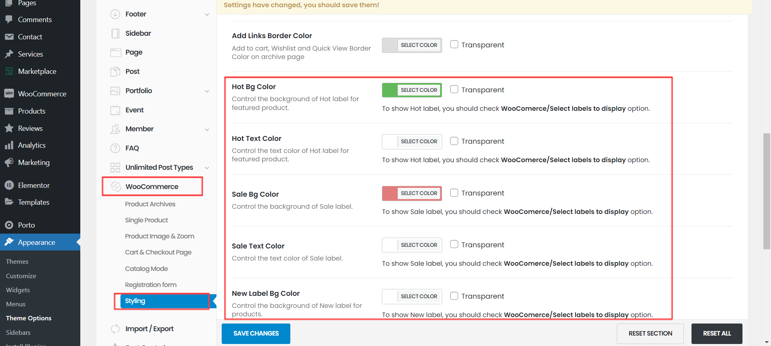Open Single Product submenu item
Image resolution: width=771 pixels, height=346 pixels.
pos(146,220)
